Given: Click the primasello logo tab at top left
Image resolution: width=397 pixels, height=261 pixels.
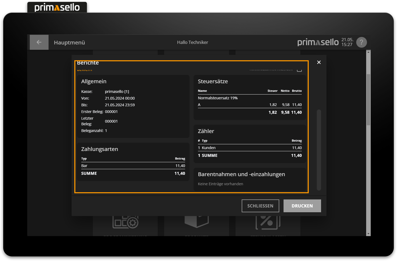Looking at the screenshot, I should click(x=57, y=7).
